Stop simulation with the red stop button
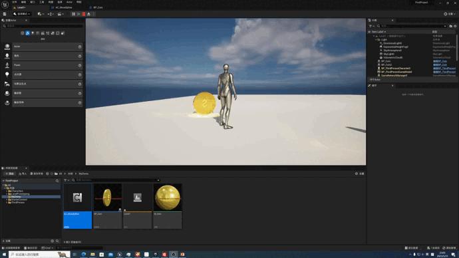This screenshot has width=459, height=258. 84,14
